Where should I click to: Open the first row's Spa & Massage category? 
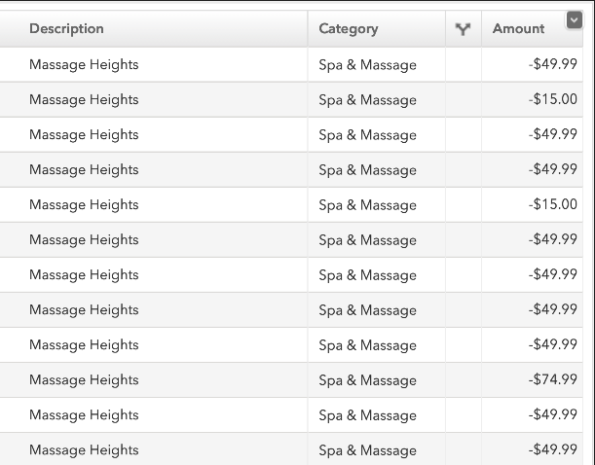click(x=367, y=65)
